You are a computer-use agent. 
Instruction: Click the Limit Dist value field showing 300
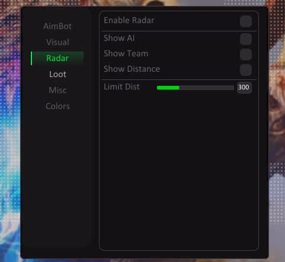click(x=244, y=87)
